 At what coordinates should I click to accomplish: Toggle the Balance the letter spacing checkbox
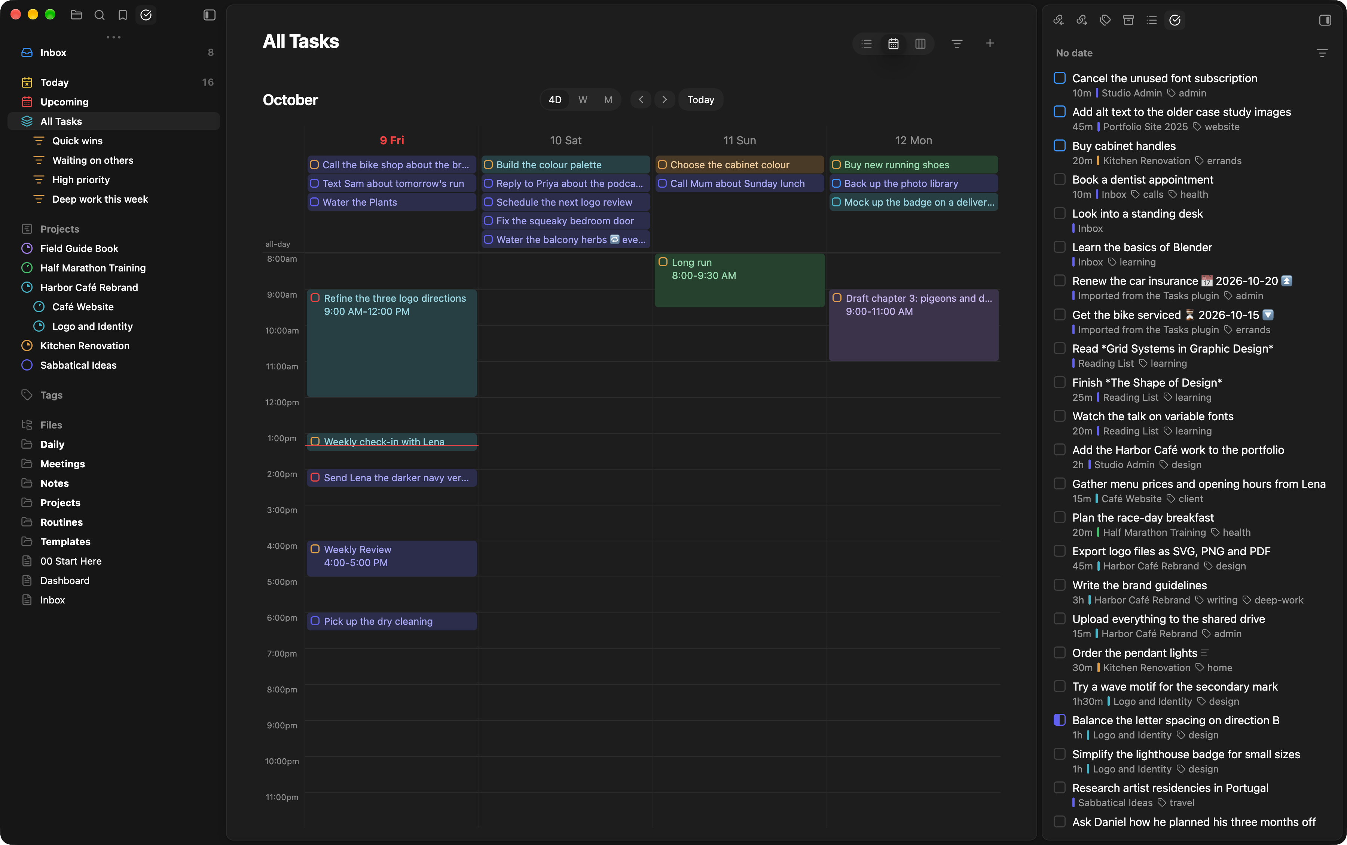[1060, 720]
